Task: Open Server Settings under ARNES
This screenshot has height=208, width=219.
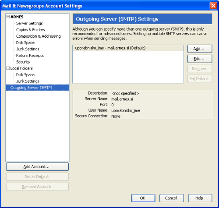Action: point(29,23)
